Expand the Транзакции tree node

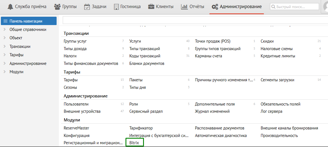4,46
